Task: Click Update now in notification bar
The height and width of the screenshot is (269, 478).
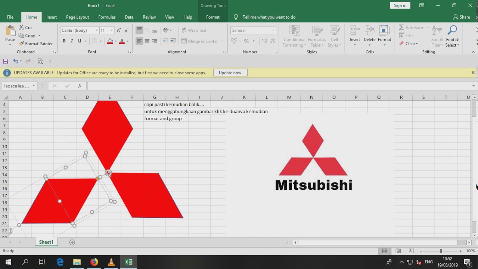Action: [x=230, y=73]
